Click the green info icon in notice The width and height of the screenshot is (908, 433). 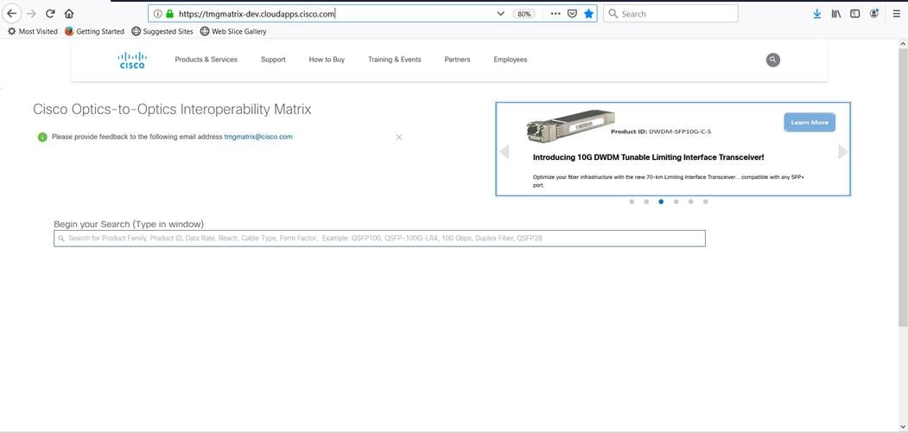tap(42, 137)
